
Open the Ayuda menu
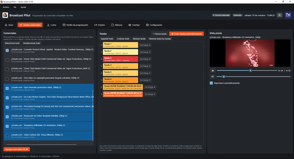pos(23,7)
